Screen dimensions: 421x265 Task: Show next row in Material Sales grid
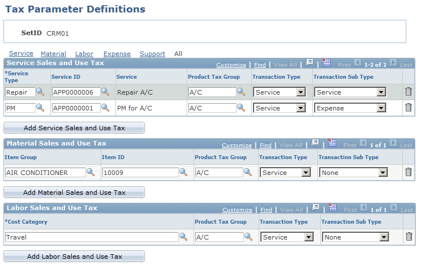[393, 143]
